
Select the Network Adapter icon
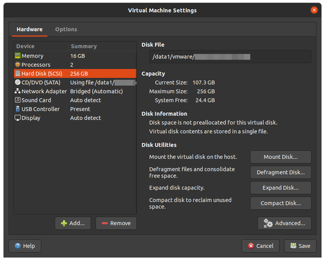pyautogui.click(x=18, y=91)
